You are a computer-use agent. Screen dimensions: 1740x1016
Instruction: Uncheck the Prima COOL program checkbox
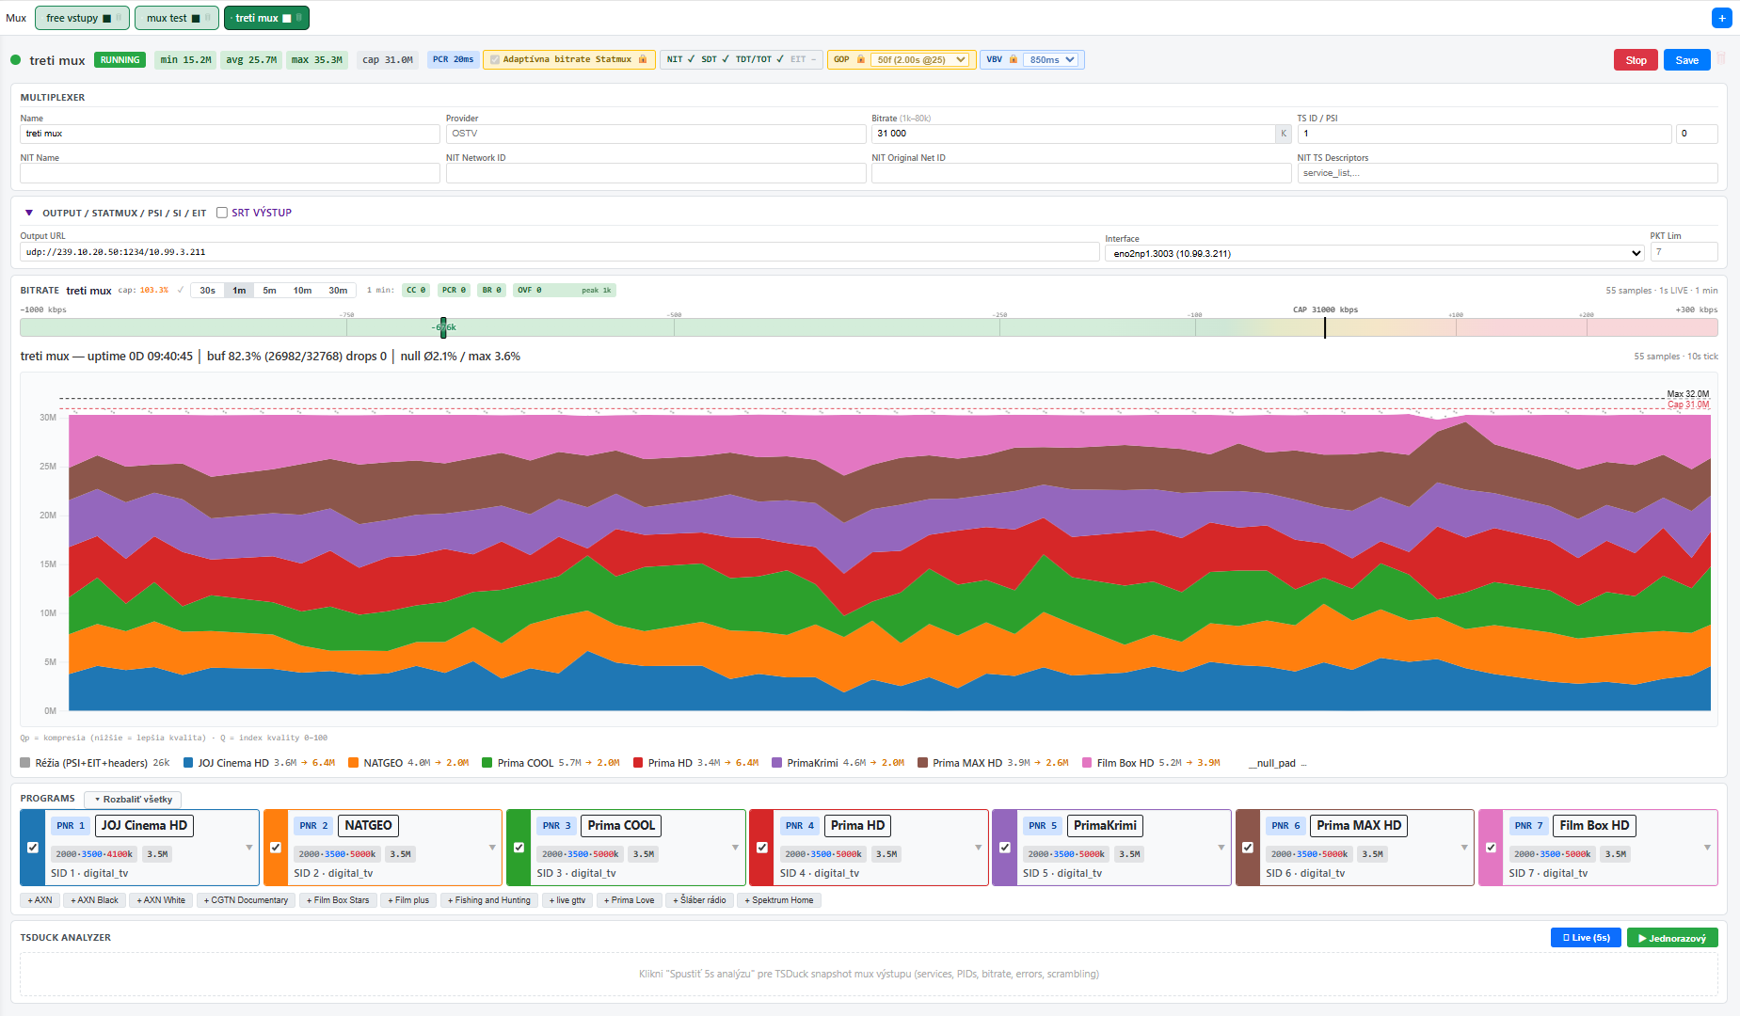(x=519, y=848)
